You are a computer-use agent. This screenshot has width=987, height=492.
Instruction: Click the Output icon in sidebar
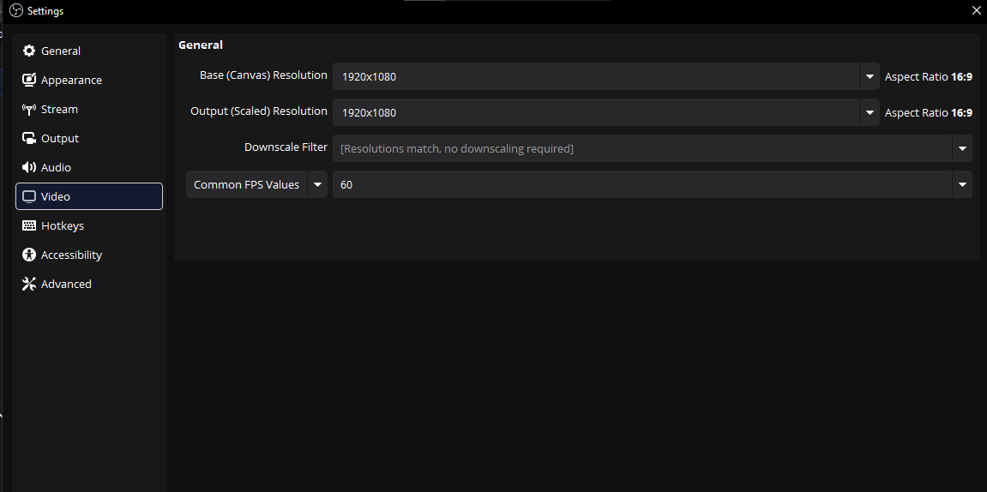click(29, 138)
